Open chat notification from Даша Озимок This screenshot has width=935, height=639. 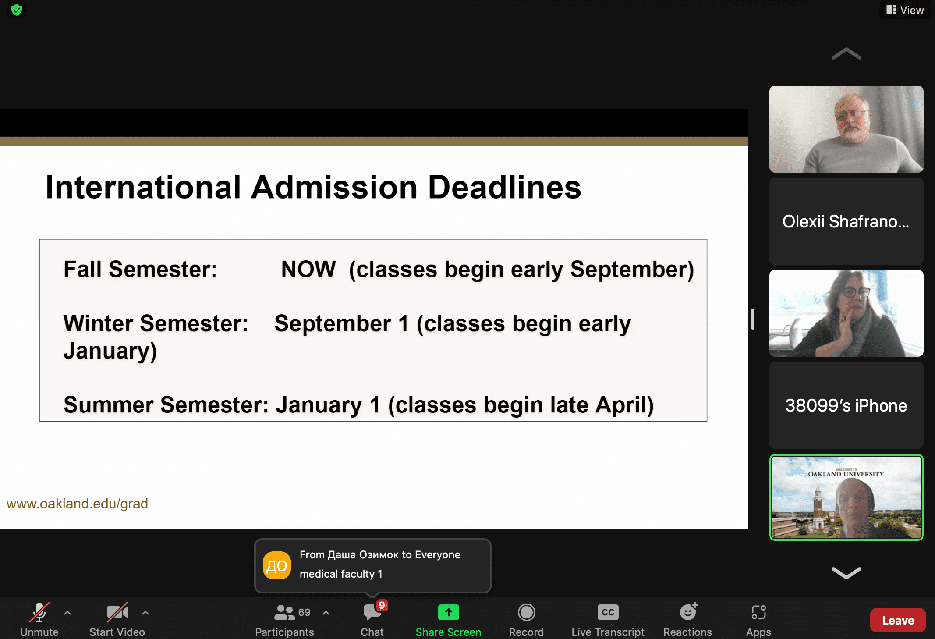372,565
